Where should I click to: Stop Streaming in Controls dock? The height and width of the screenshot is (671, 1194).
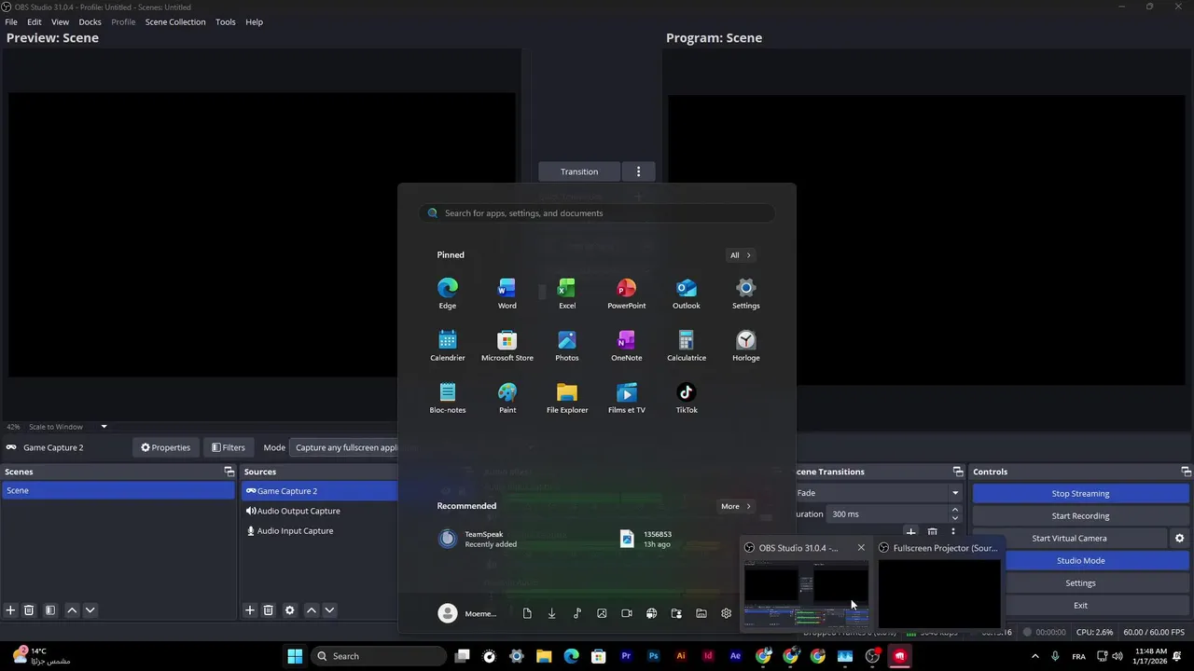point(1080,494)
